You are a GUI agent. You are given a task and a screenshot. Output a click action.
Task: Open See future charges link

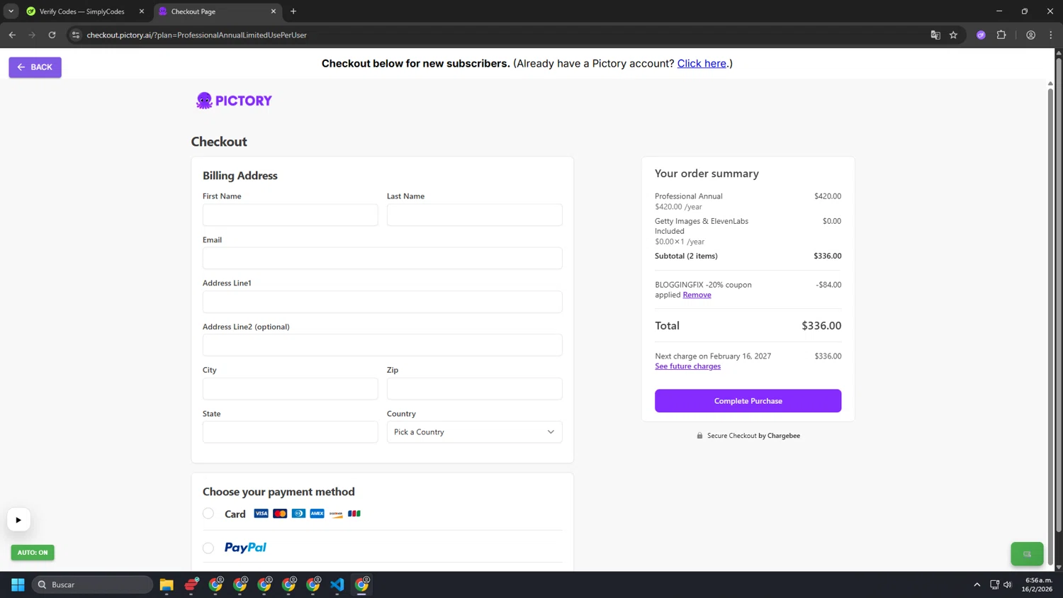(x=687, y=366)
